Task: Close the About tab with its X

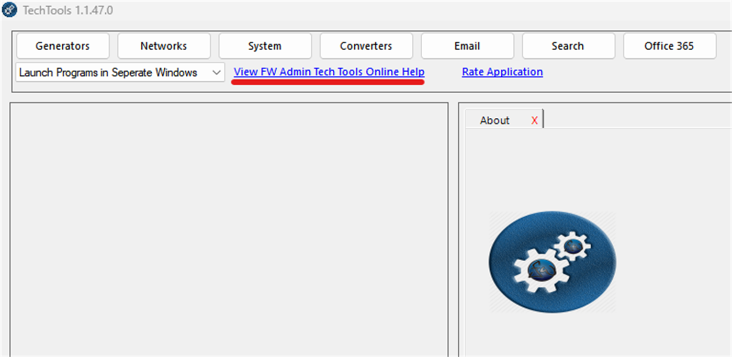Action: [534, 120]
